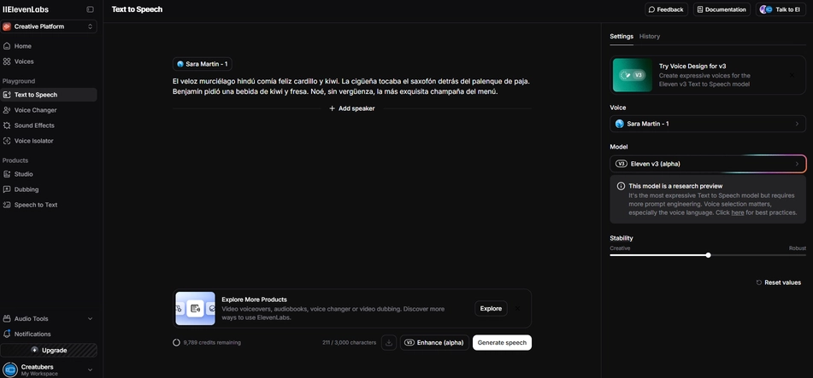
Task: Open the Dubbing product
Action: click(x=27, y=189)
